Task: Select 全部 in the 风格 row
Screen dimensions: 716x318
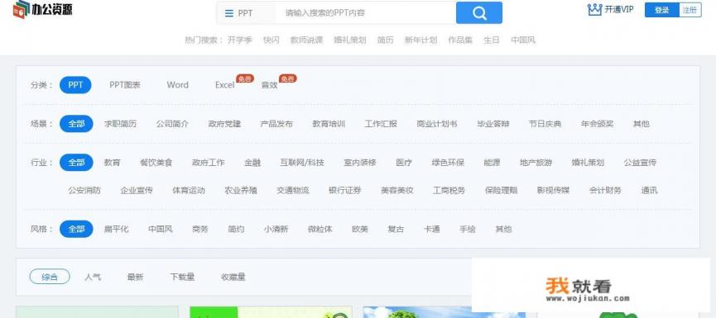Action: [x=76, y=229]
